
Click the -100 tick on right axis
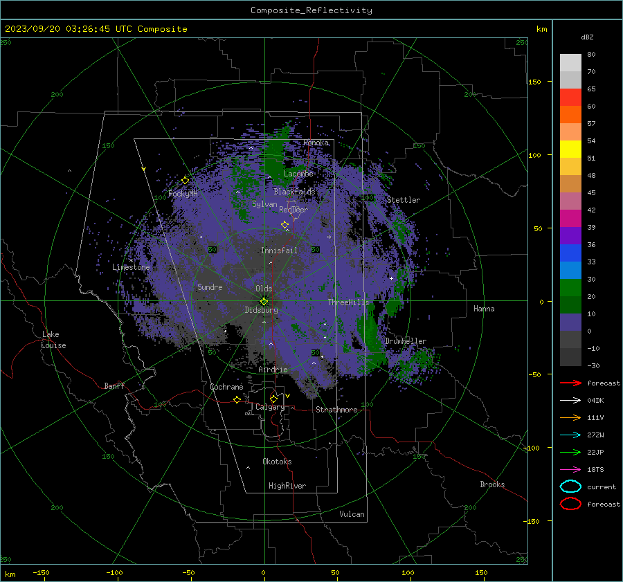click(532, 448)
